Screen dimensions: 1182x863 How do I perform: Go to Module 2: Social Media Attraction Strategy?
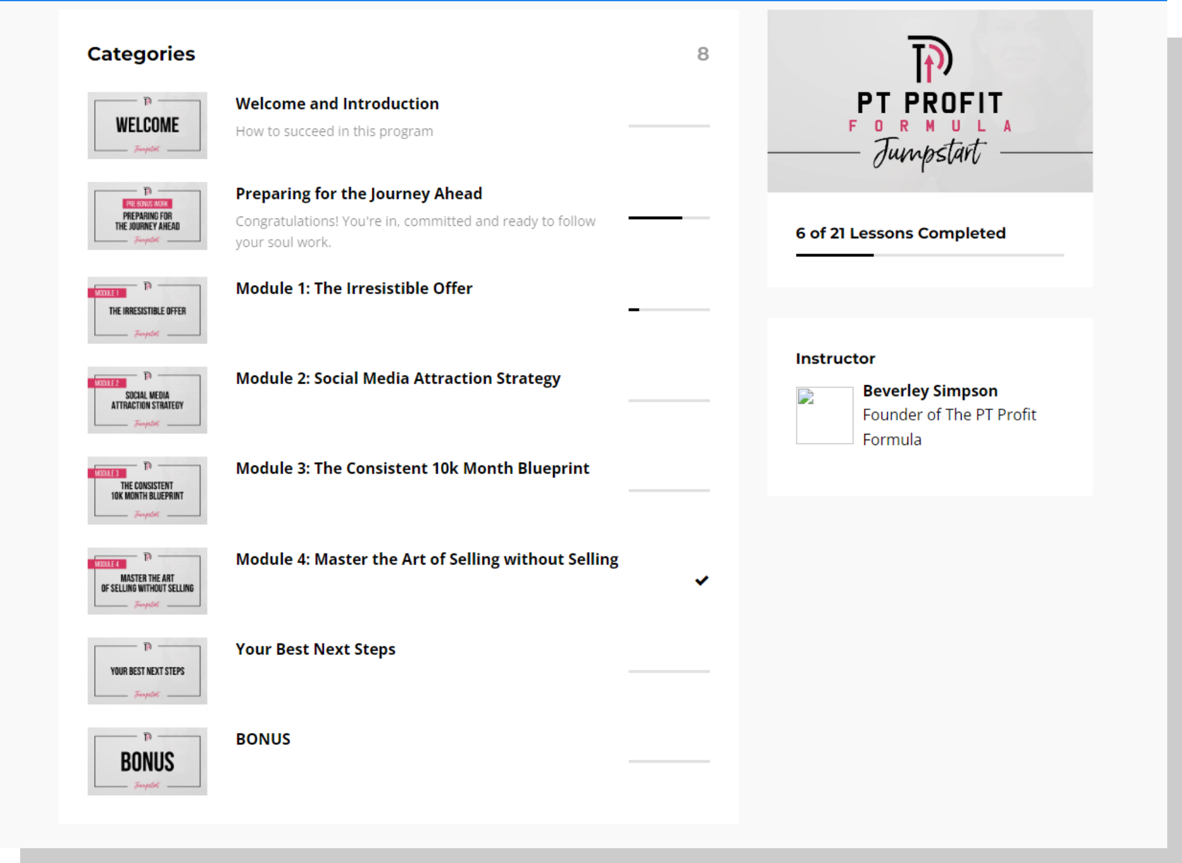398,378
